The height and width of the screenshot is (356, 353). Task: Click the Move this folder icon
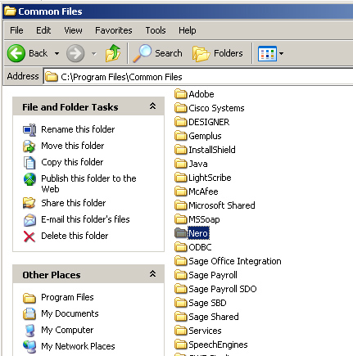(29, 146)
